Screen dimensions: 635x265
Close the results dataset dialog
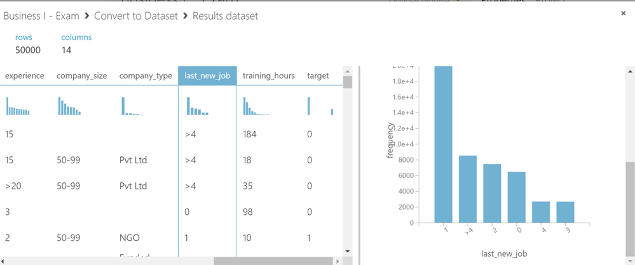(624, 13)
